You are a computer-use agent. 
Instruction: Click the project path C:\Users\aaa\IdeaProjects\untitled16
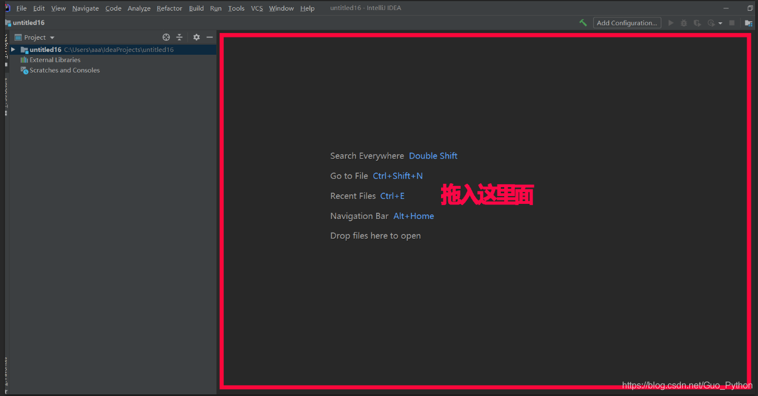pyautogui.click(x=119, y=50)
